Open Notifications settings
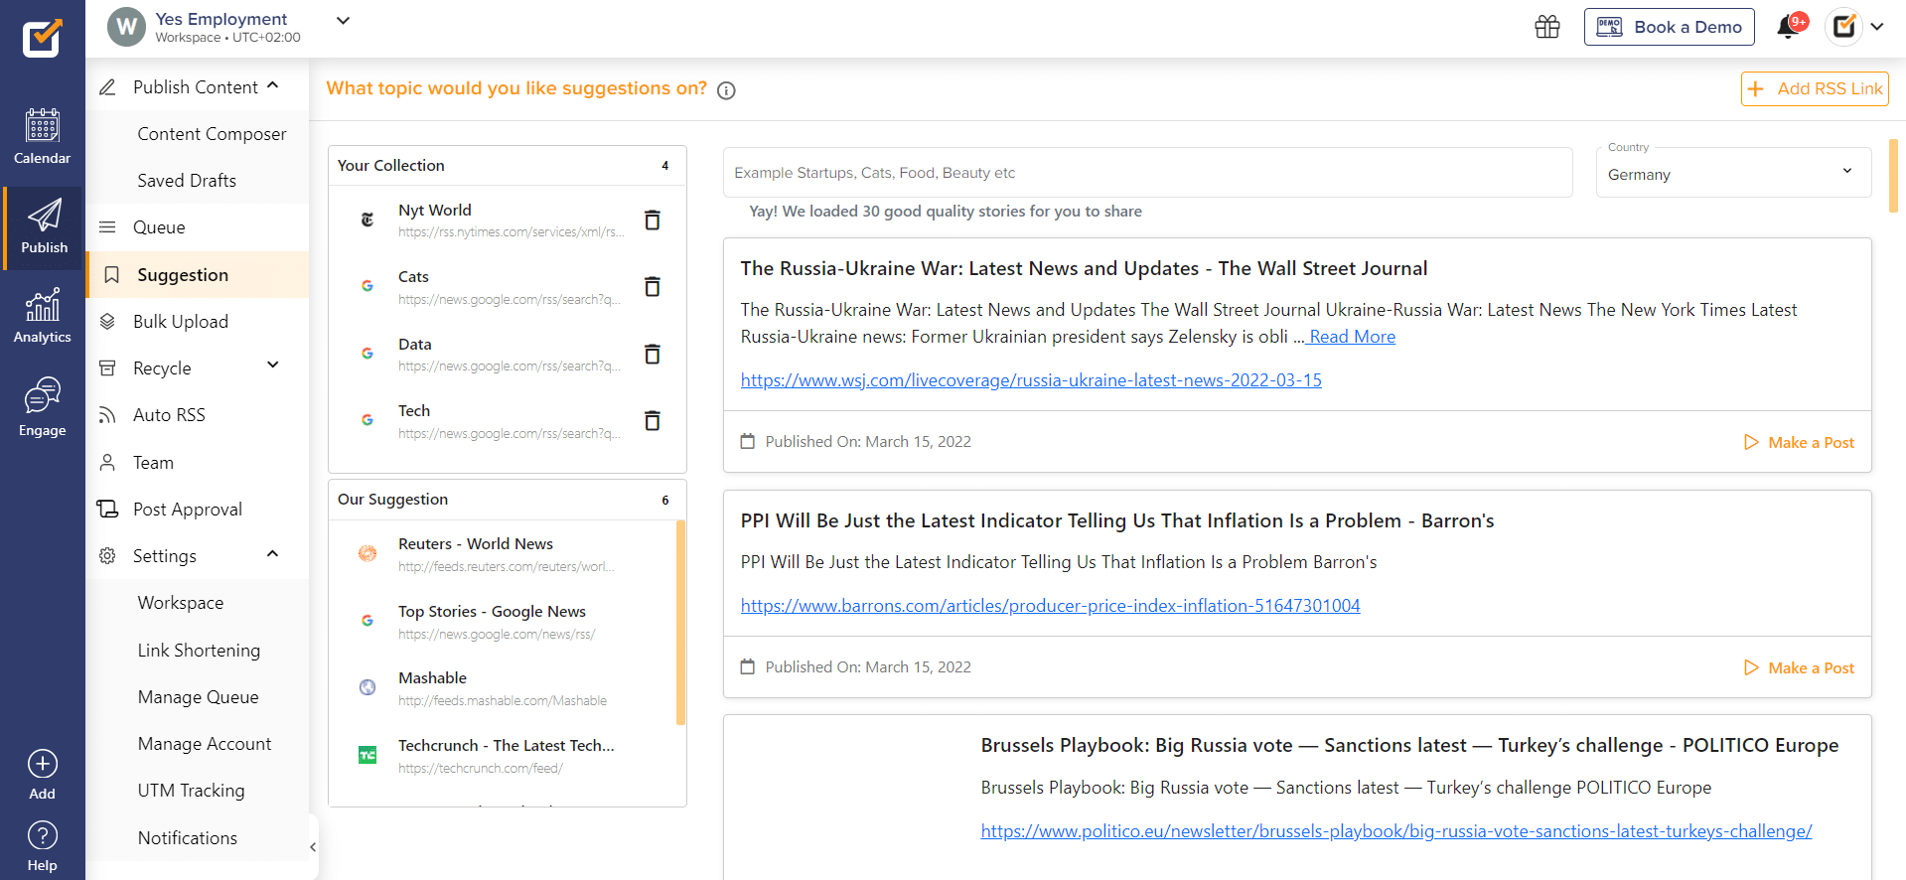This screenshot has height=880, width=1906. coord(188,837)
